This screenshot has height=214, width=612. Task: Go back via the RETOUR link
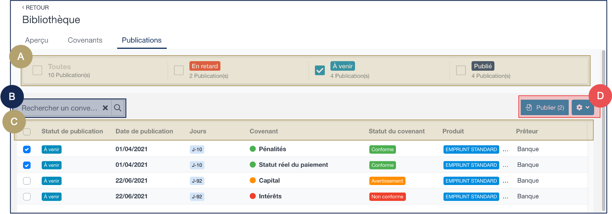(x=35, y=8)
